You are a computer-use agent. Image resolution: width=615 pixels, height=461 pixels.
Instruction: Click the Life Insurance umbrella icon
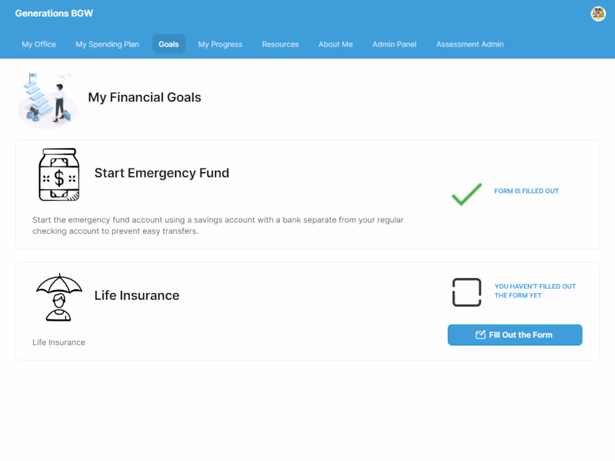coord(59,297)
